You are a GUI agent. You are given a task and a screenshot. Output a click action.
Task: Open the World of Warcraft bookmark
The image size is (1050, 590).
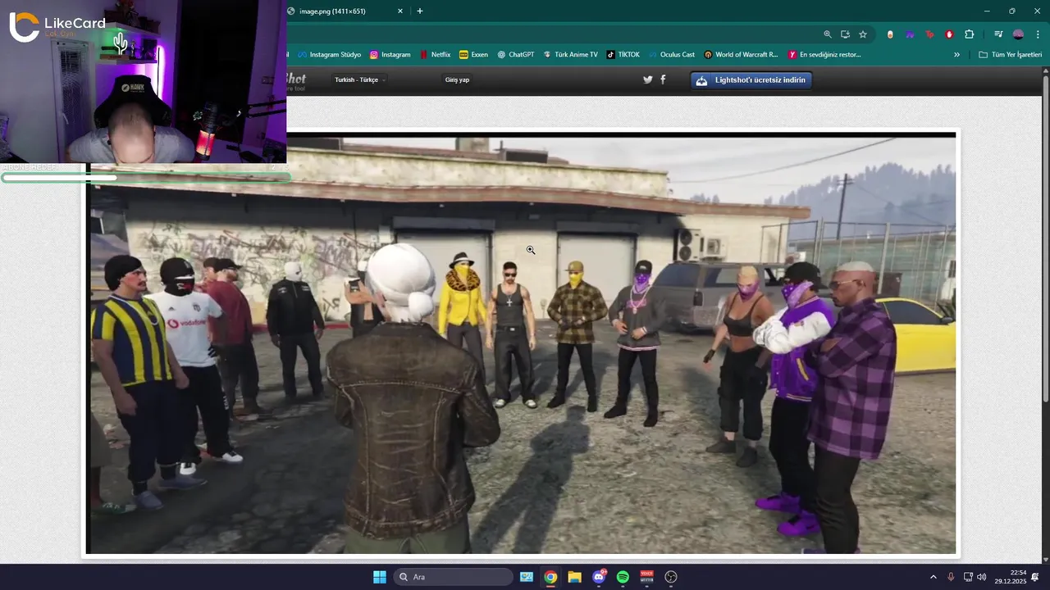tap(741, 55)
